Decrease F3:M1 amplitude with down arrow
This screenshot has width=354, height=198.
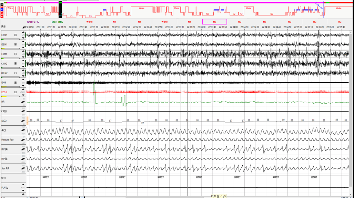point(24,56)
